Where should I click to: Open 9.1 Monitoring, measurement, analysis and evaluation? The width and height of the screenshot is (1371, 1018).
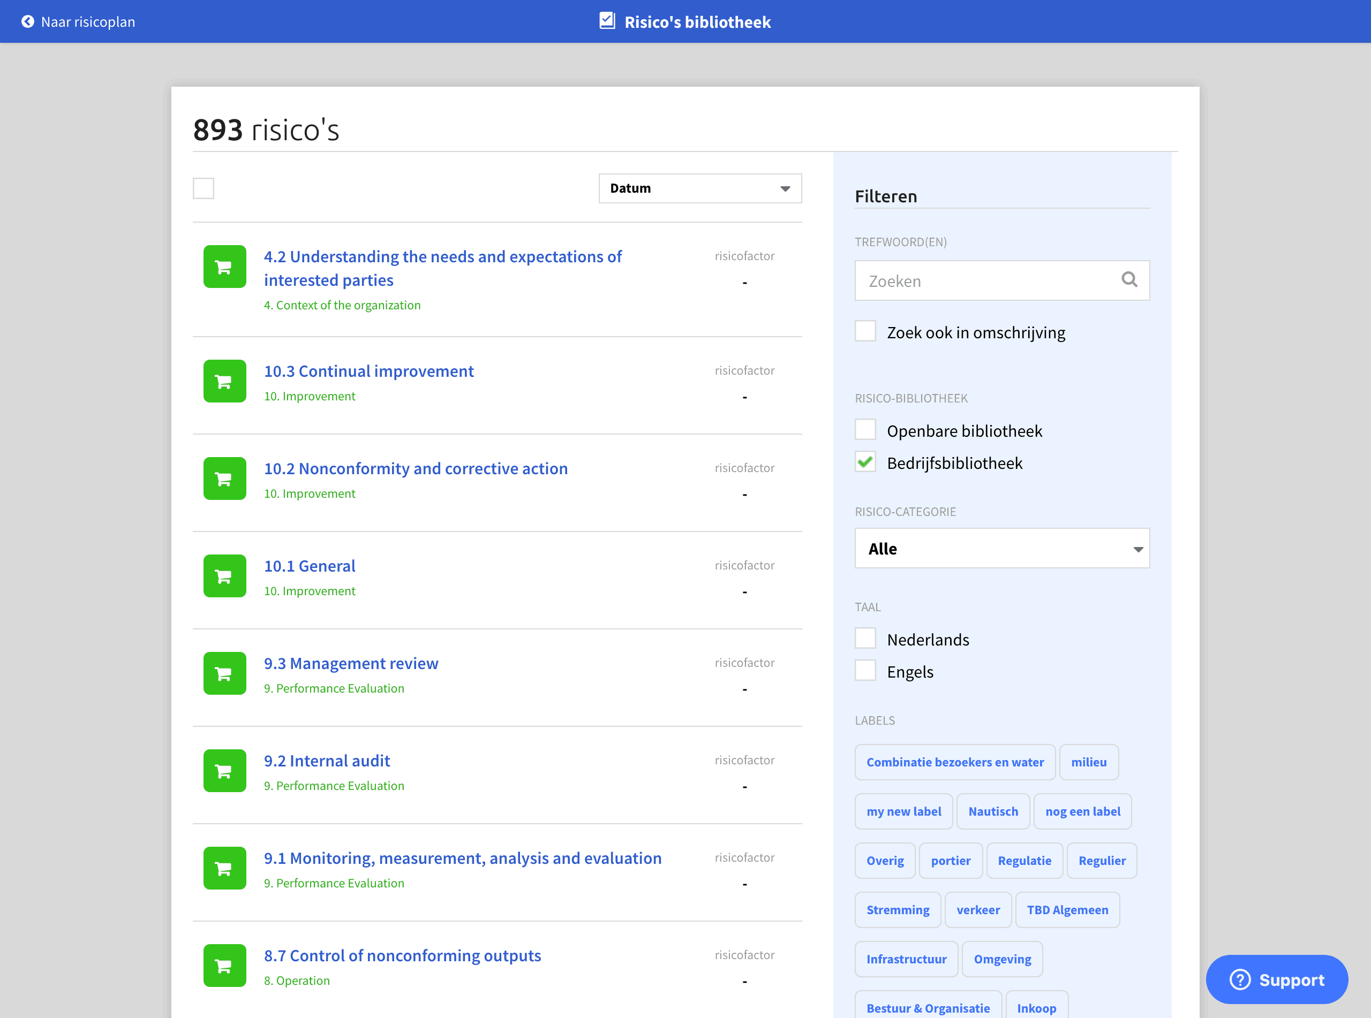tap(462, 859)
